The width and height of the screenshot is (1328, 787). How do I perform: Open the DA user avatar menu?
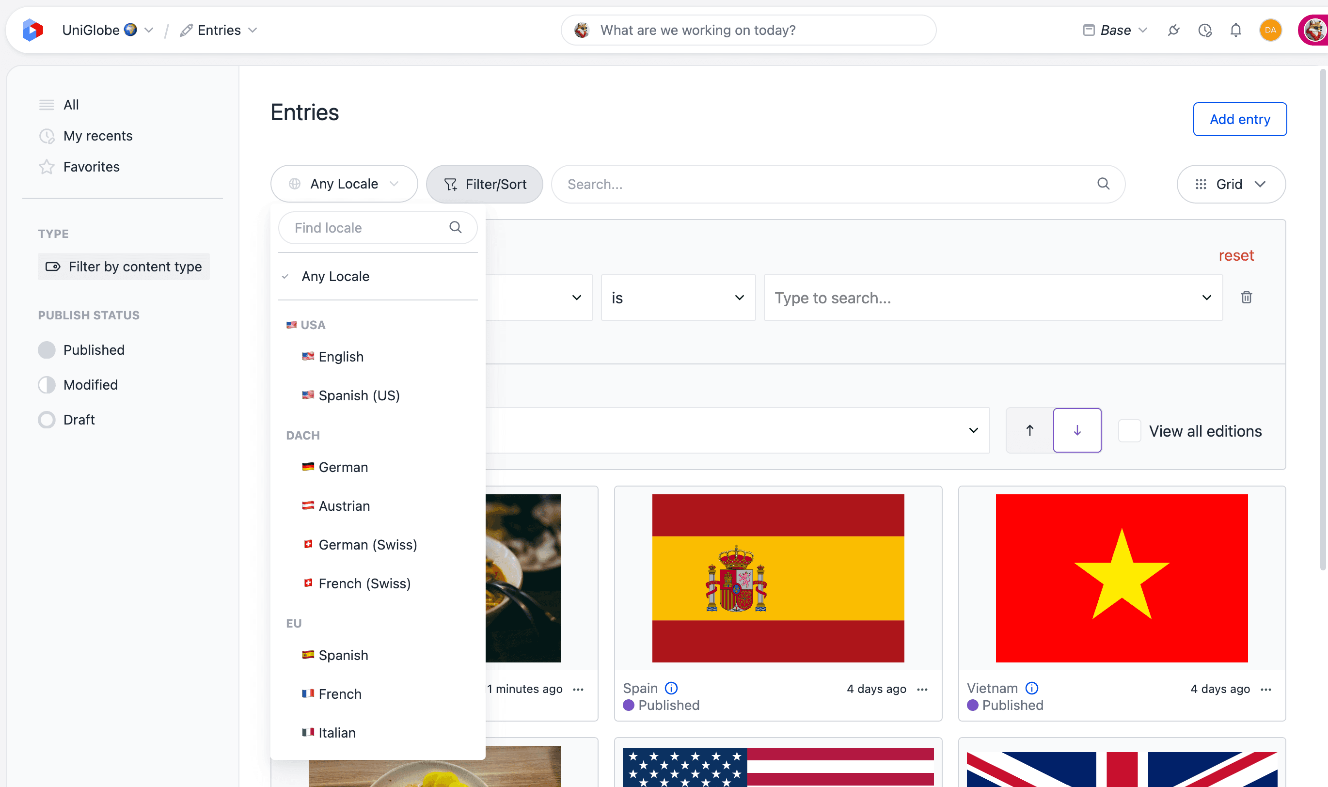[1270, 30]
